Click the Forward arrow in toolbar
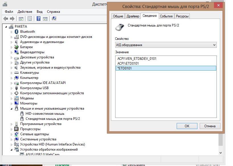The width and height of the screenshot is (233, 166). (x=12, y=19)
